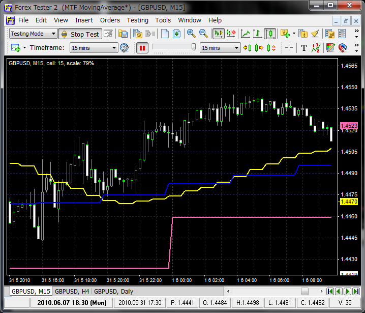The width and height of the screenshot is (365, 313).
Task: Create a new blank chart page
Action: (165, 34)
